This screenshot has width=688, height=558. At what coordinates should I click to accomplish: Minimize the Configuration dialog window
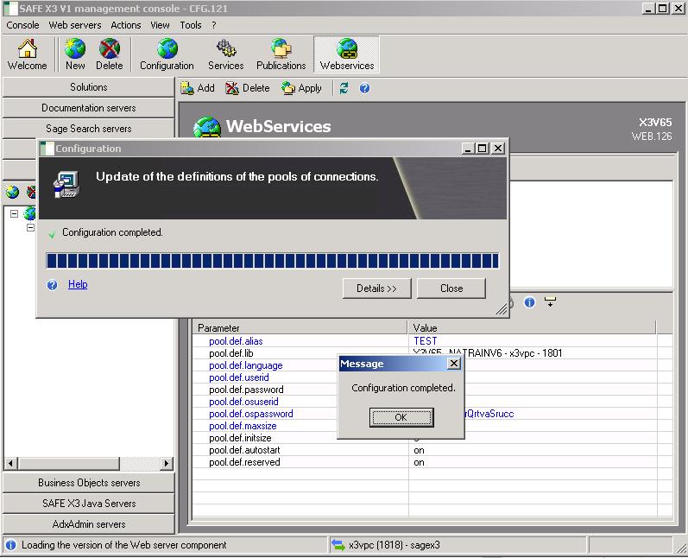pyautogui.click(x=468, y=149)
